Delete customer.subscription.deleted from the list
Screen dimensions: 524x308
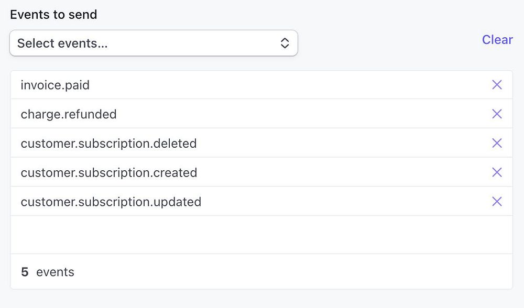[497, 143]
